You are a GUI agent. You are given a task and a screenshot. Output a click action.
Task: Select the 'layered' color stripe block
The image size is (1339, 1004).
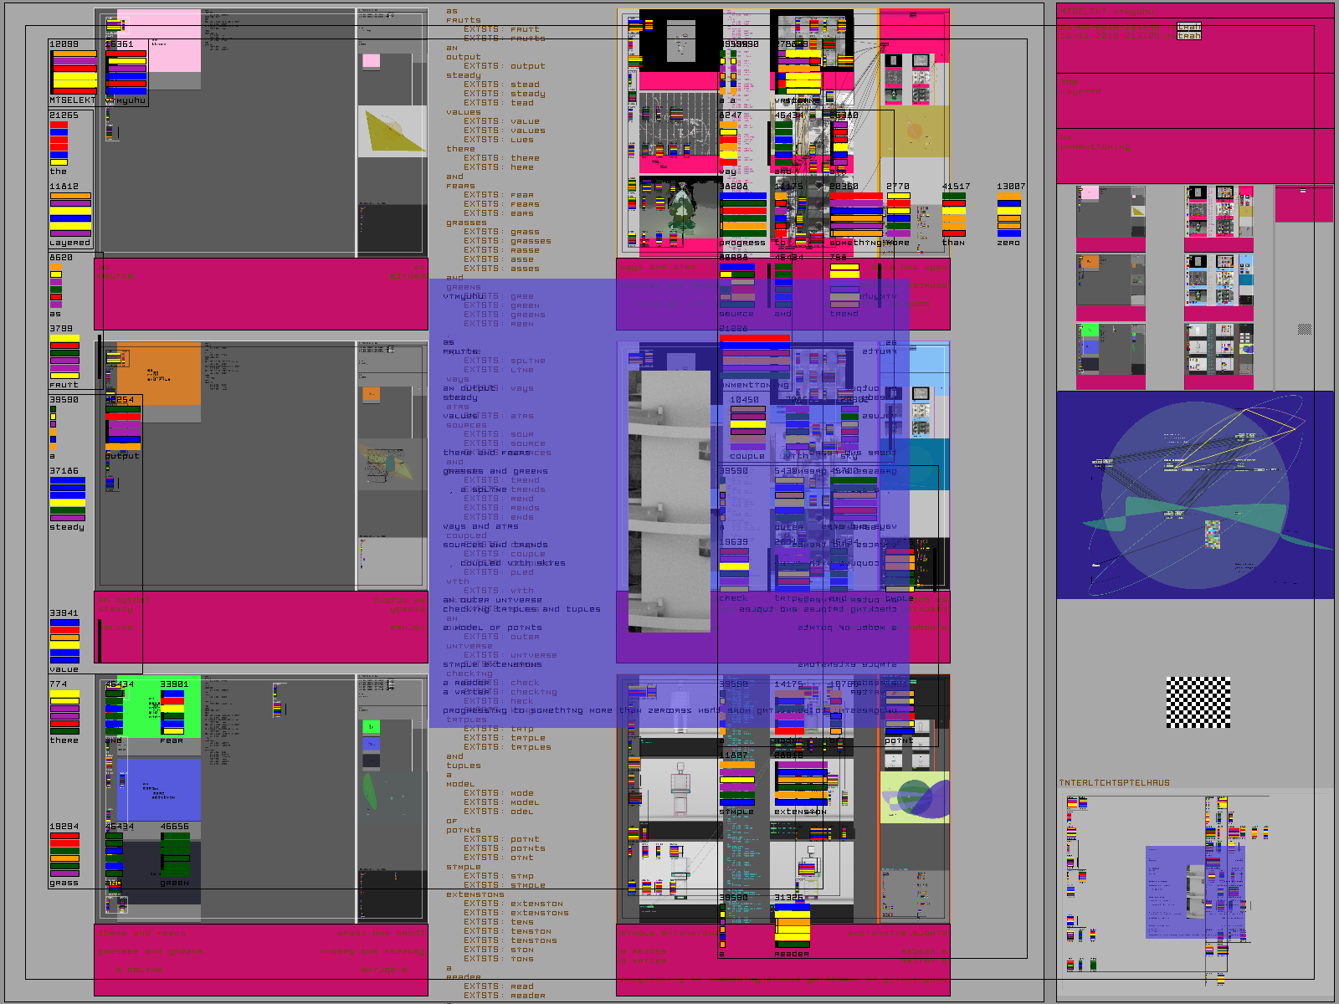point(70,215)
